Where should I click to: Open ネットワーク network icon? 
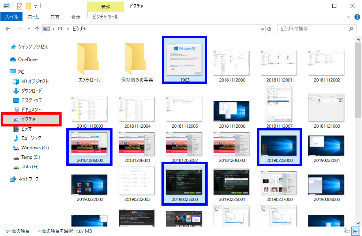13,179
